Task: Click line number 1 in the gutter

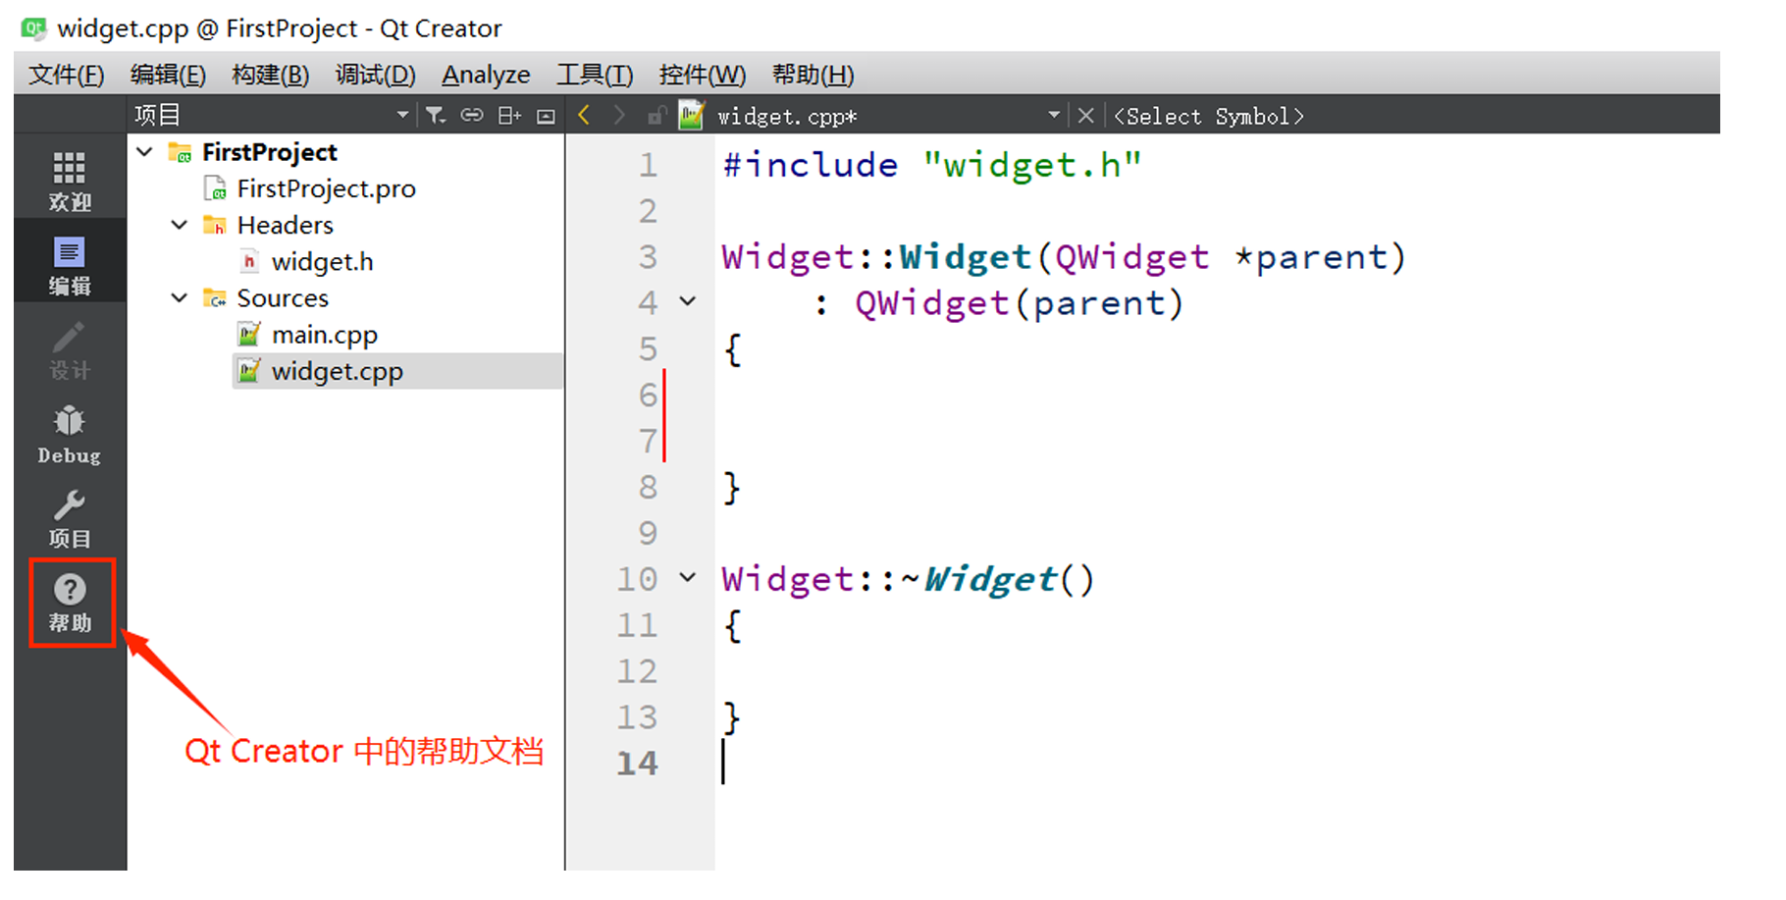Action: [648, 165]
